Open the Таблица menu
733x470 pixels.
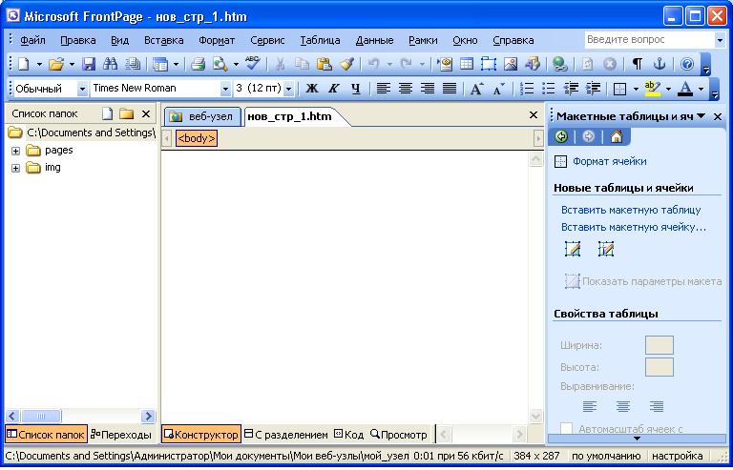[320, 40]
